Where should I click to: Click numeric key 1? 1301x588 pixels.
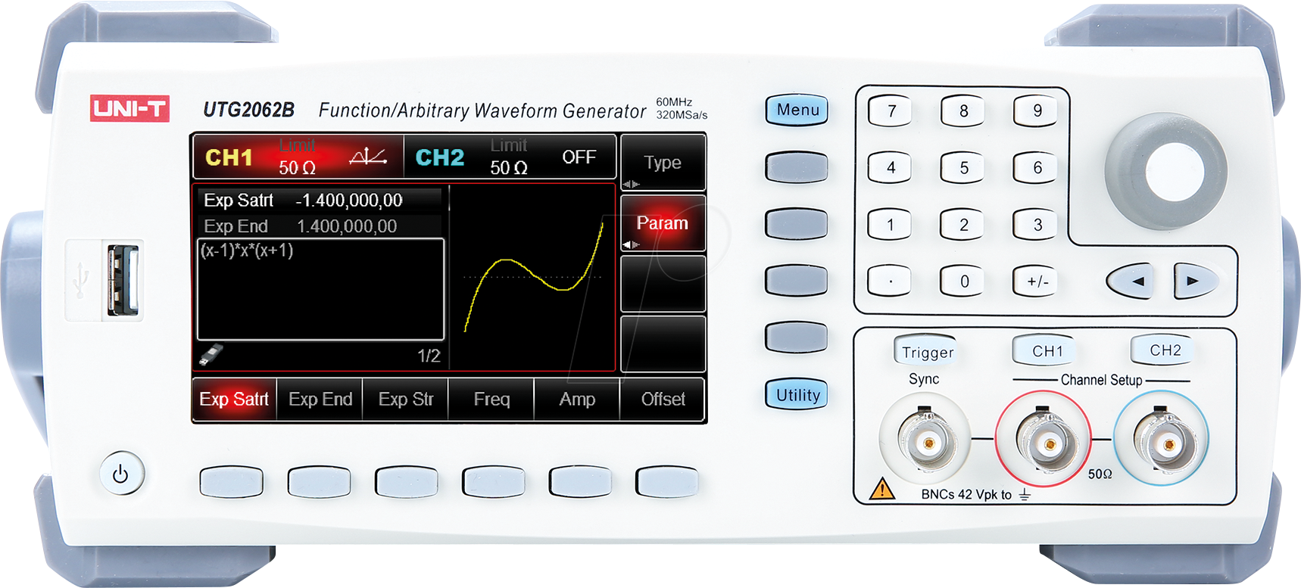tap(889, 225)
